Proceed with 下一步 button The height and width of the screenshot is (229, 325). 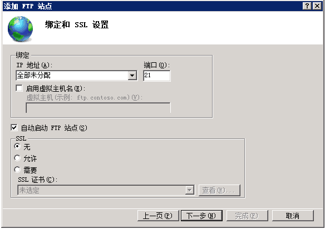pos(201,216)
